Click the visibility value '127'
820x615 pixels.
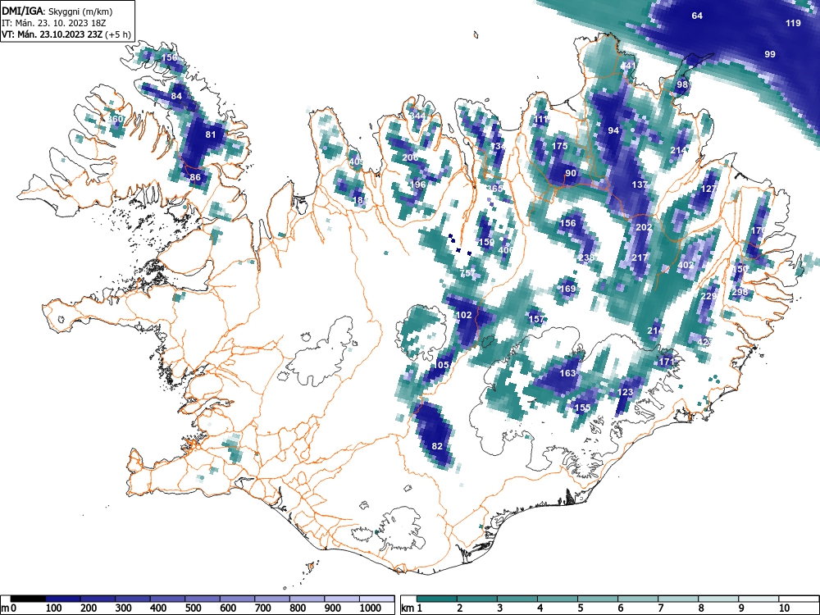tap(708, 189)
